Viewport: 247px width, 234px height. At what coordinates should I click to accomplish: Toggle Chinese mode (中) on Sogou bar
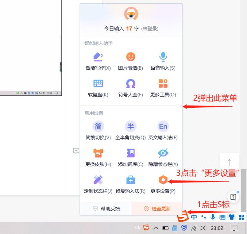click(194, 217)
